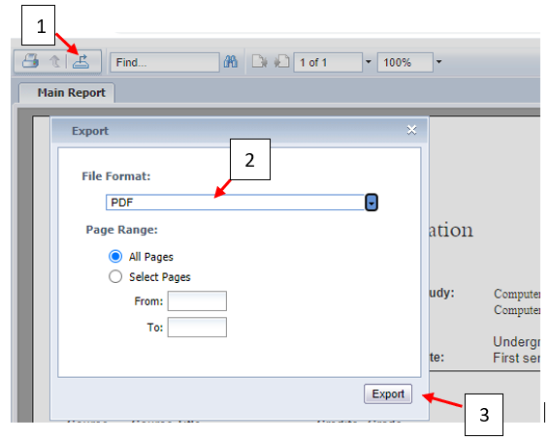The height and width of the screenshot is (440, 550).
Task: Select the Select Pages radio button
Action: coord(115,277)
